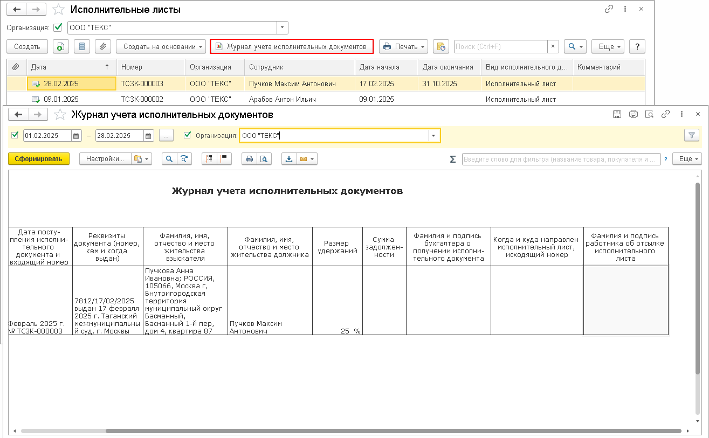Toggle Организация checkbox in journal report
The height and width of the screenshot is (438, 709).
(188, 135)
